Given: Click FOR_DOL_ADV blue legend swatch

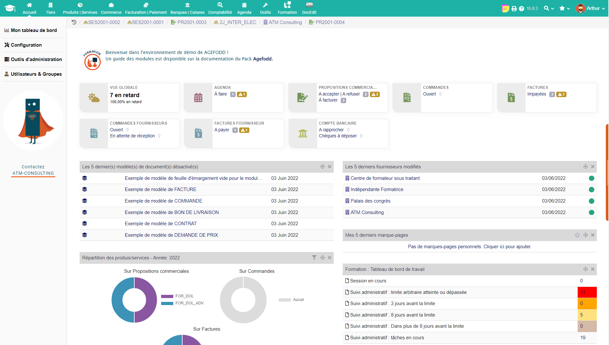Looking at the screenshot, I should [x=167, y=303].
